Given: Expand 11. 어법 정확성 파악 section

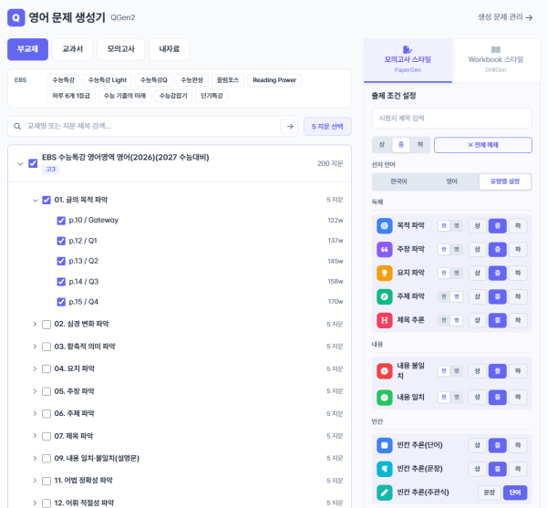Looking at the screenshot, I should coord(35,481).
